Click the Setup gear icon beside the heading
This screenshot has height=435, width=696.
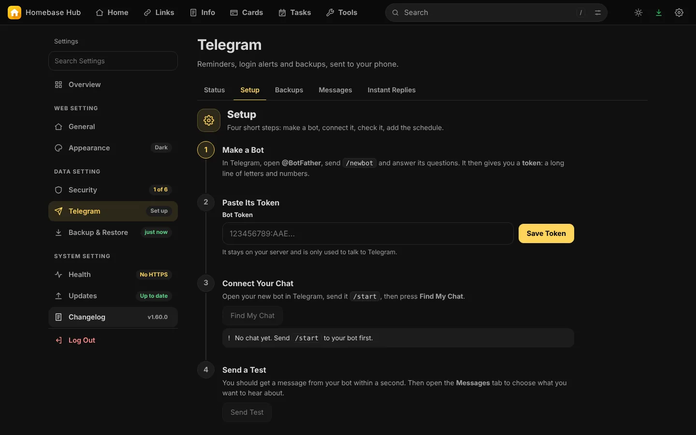[x=209, y=120]
